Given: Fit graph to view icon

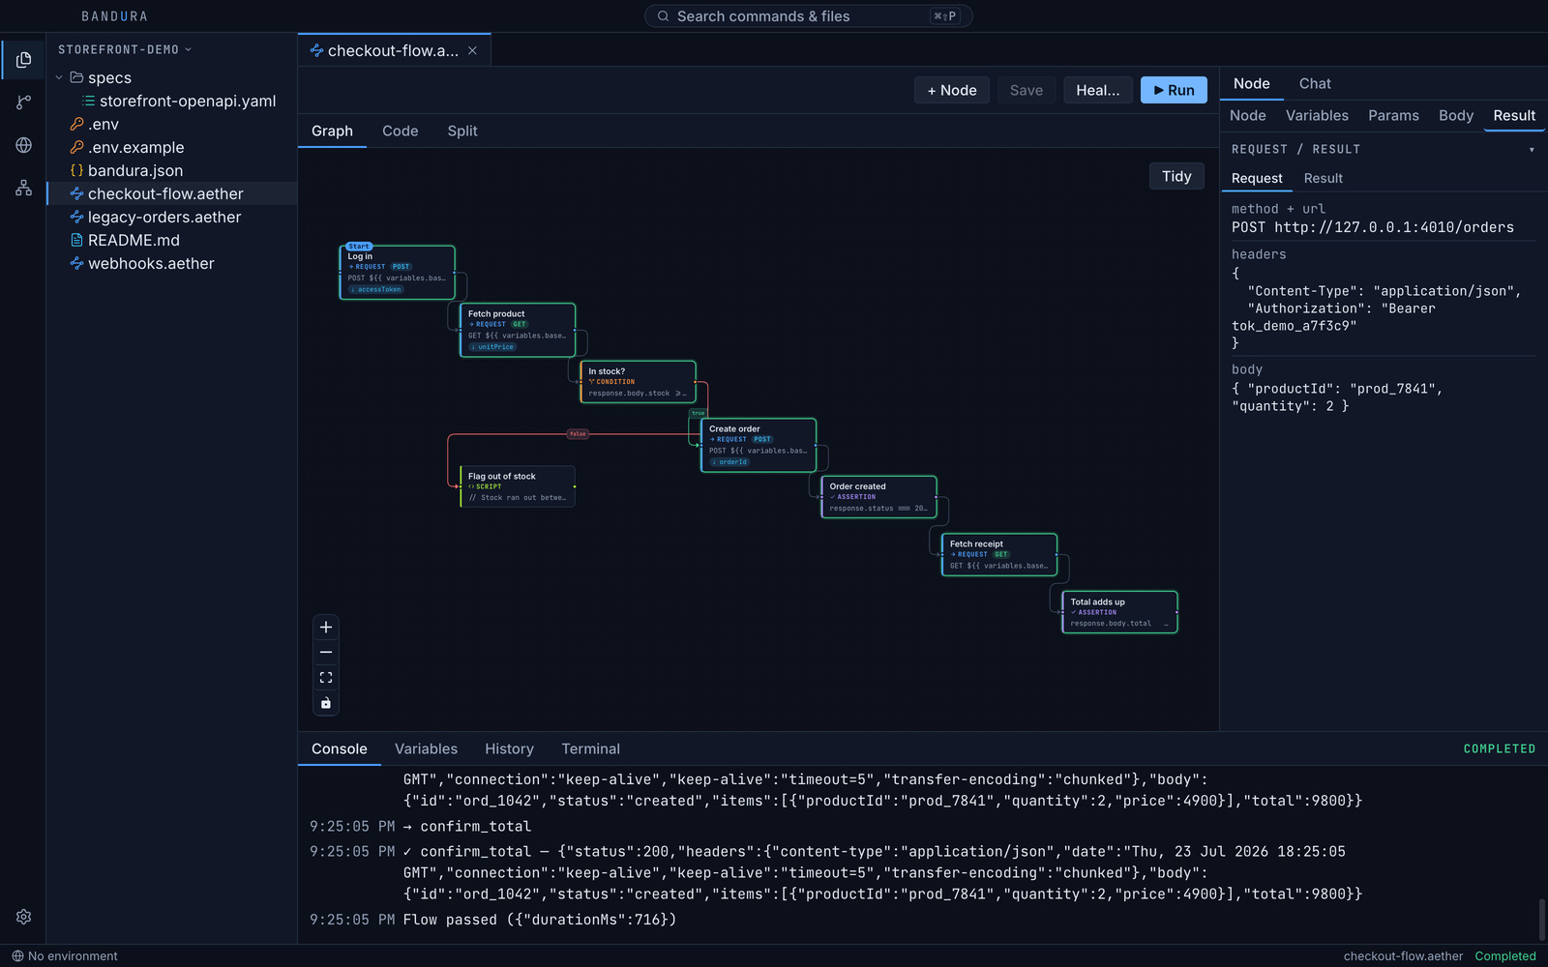Looking at the screenshot, I should (326, 678).
